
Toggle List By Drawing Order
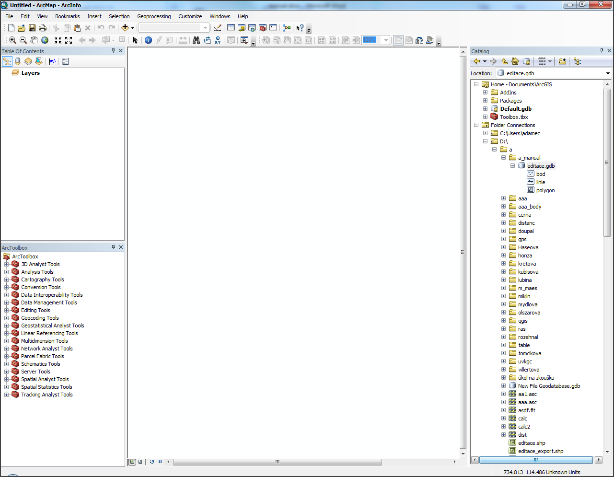[7, 61]
